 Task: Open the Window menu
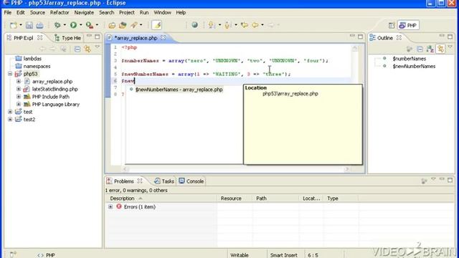(x=163, y=13)
